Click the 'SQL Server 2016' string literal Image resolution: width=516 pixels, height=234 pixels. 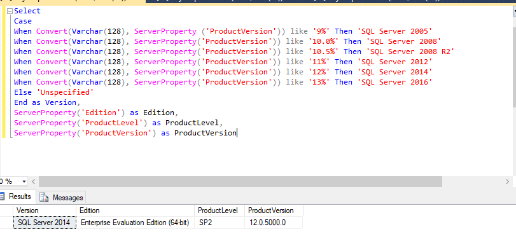(394, 82)
